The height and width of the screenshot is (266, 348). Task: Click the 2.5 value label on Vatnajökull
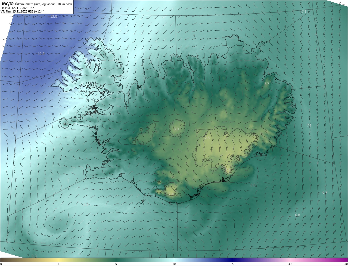pos(207,138)
